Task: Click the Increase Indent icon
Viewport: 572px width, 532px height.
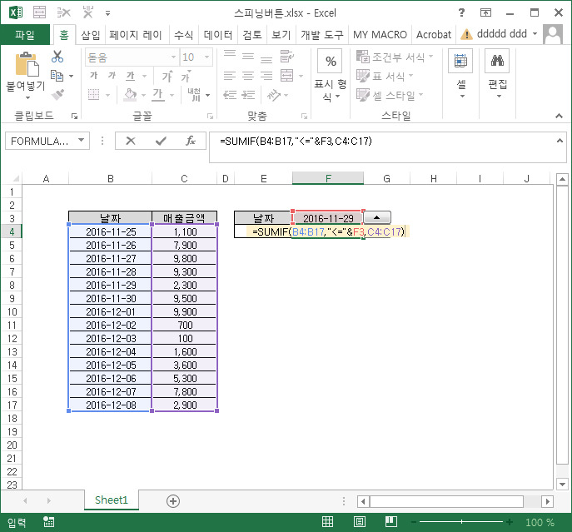Action: [x=248, y=95]
